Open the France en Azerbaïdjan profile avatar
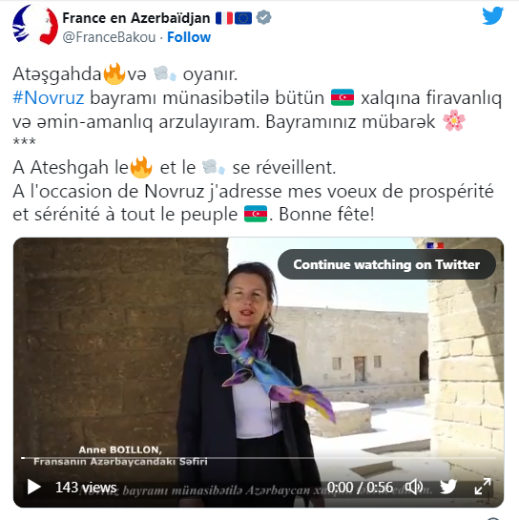519x520 pixels. click(35, 25)
